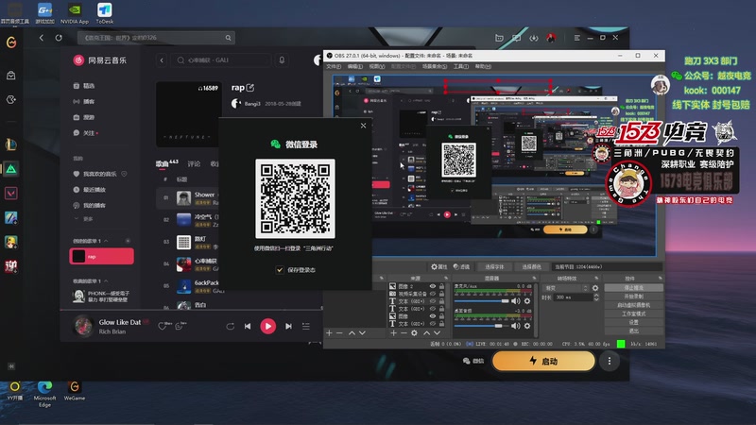Open transition properties gear in OBS
This screenshot has height=425, width=756.
click(595, 288)
